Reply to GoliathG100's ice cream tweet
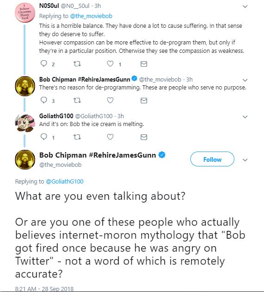 [44, 137]
